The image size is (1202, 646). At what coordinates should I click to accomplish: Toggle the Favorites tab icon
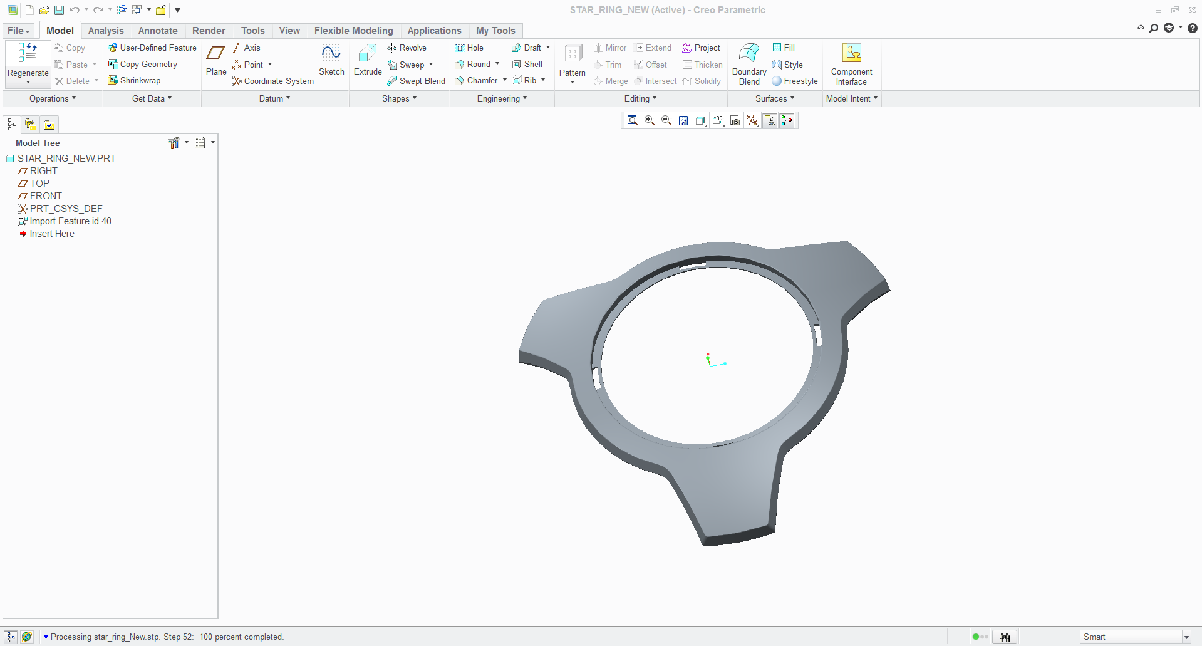[x=49, y=125]
